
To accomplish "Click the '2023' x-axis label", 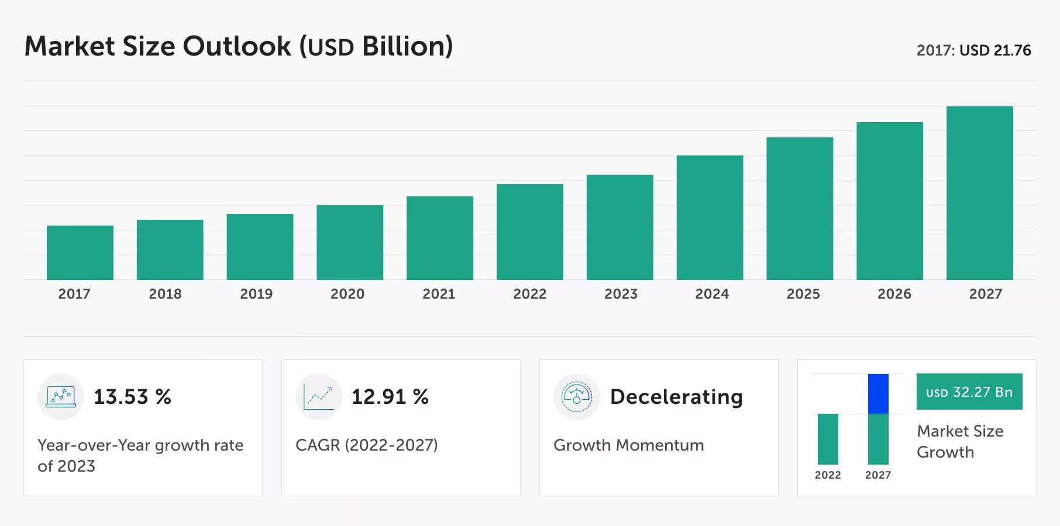I will click(x=621, y=294).
